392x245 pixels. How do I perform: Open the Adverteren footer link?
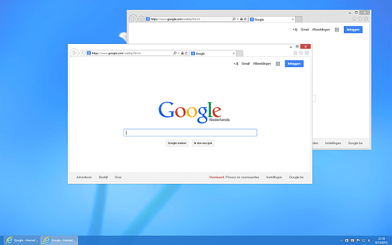(x=84, y=177)
